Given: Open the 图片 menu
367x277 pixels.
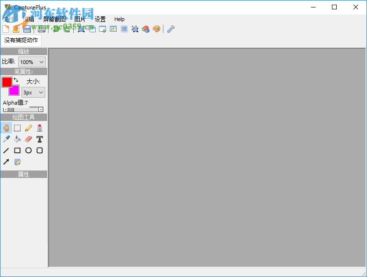Looking at the screenshot, I should tap(79, 19).
